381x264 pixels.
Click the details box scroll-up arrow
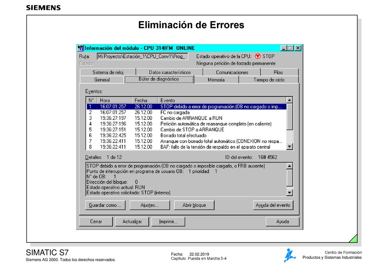[x=289, y=166]
